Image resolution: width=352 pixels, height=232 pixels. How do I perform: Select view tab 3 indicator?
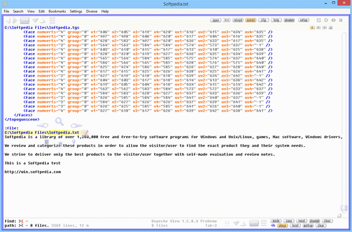(324, 28)
